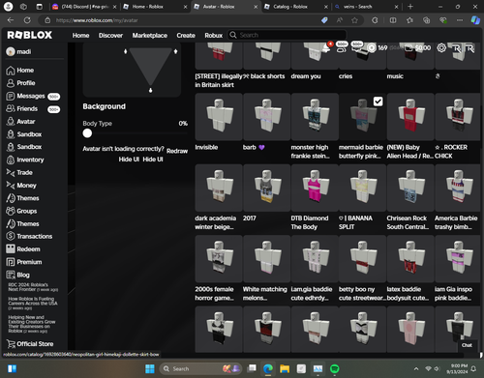This screenshot has width=484, height=378.
Task: Open Discover in the top navigation
Action: [110, 35]
